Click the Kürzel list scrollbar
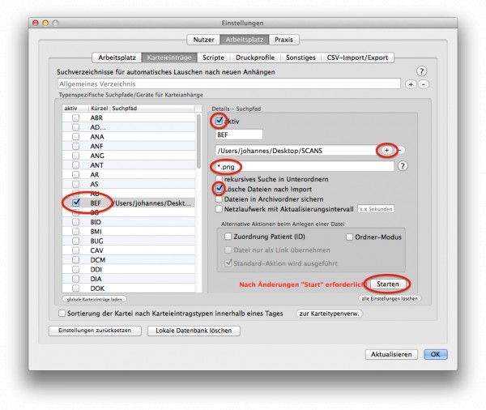 pyautogui.click(x=198, y=142)
